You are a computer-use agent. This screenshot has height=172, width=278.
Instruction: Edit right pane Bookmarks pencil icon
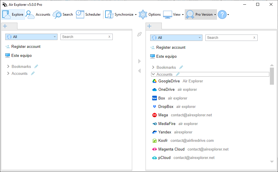tap(181, 67)
